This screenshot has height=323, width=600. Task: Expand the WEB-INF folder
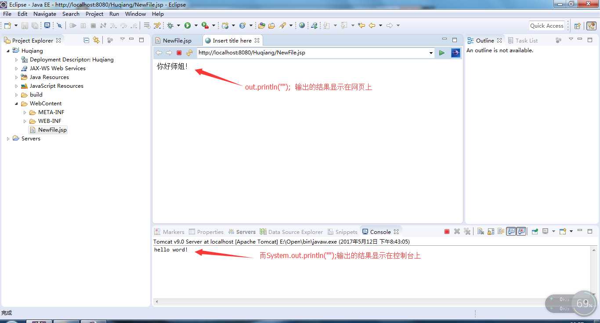[x=25, y=121]
